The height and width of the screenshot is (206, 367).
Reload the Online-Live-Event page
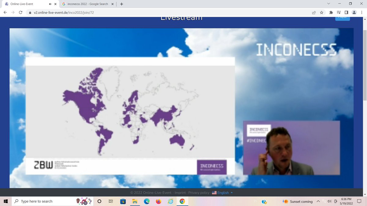pyautogui.click(x=21, y=13)
